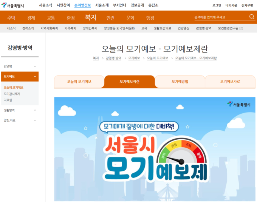This screenshot has width=257, height=202.
Task: Open 가족복지 submenu item
Action: (x=70, y=28)
